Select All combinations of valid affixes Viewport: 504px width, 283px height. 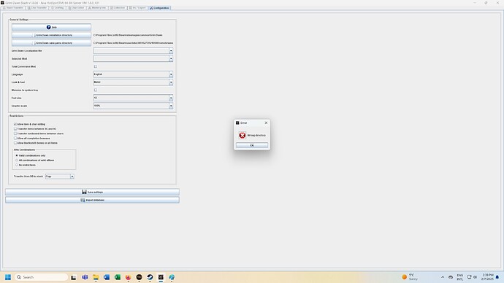tap(17, 160)
